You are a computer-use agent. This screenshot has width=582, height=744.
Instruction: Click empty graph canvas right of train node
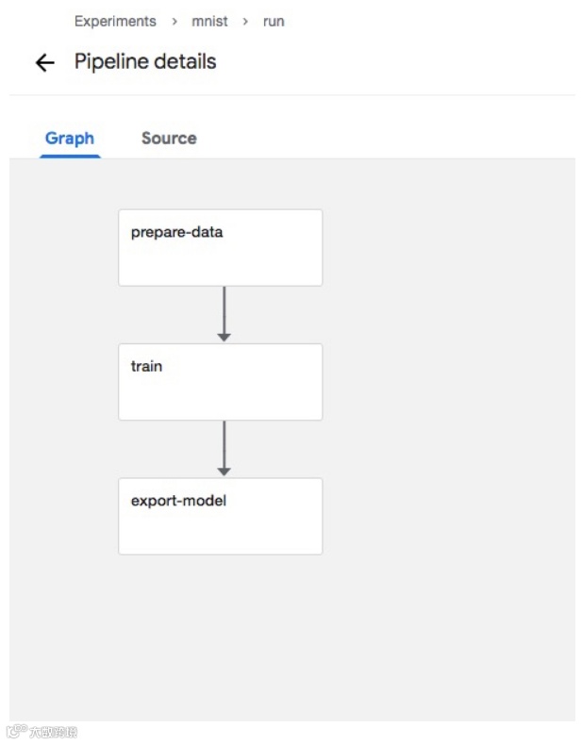[x=443, y=381]
